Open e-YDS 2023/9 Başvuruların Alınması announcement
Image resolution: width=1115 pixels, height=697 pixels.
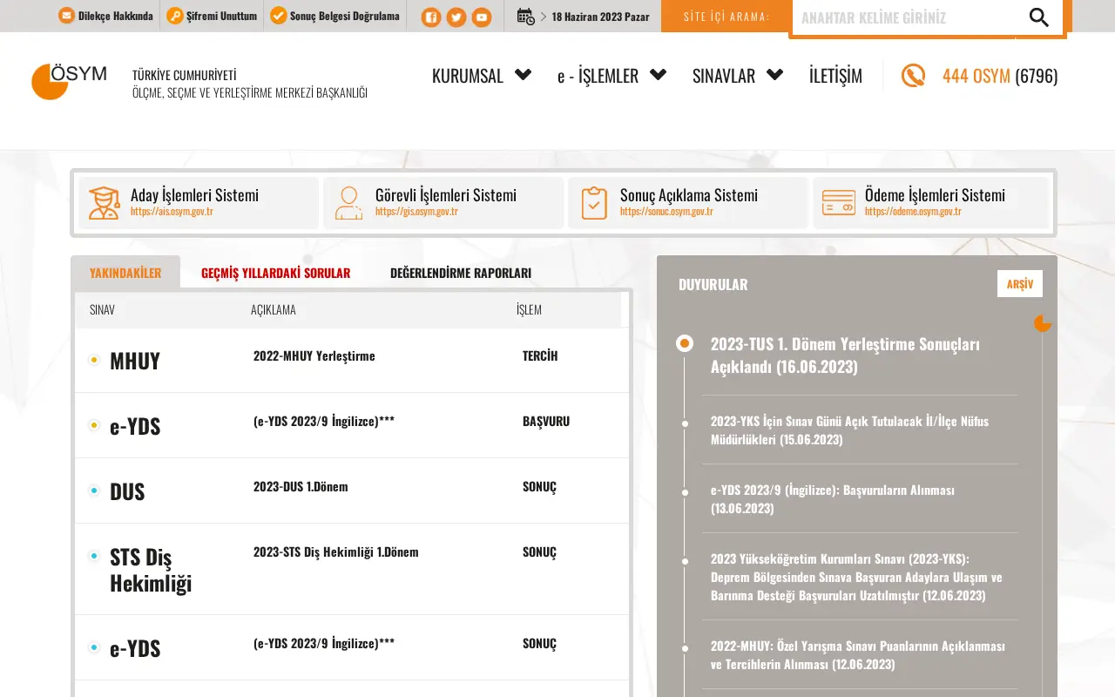tap(833, 499)
